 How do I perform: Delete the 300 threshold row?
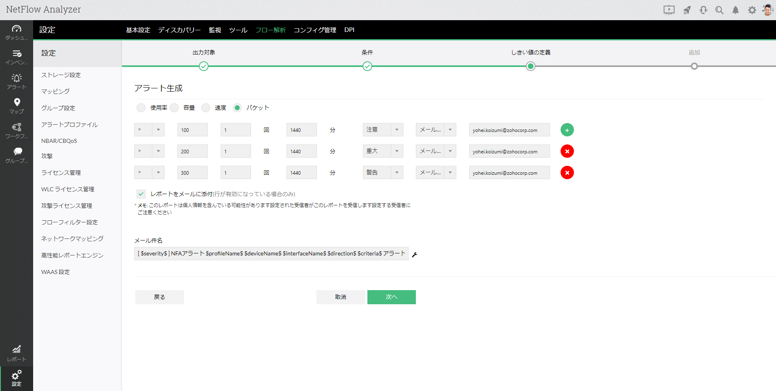pos(567,173)
